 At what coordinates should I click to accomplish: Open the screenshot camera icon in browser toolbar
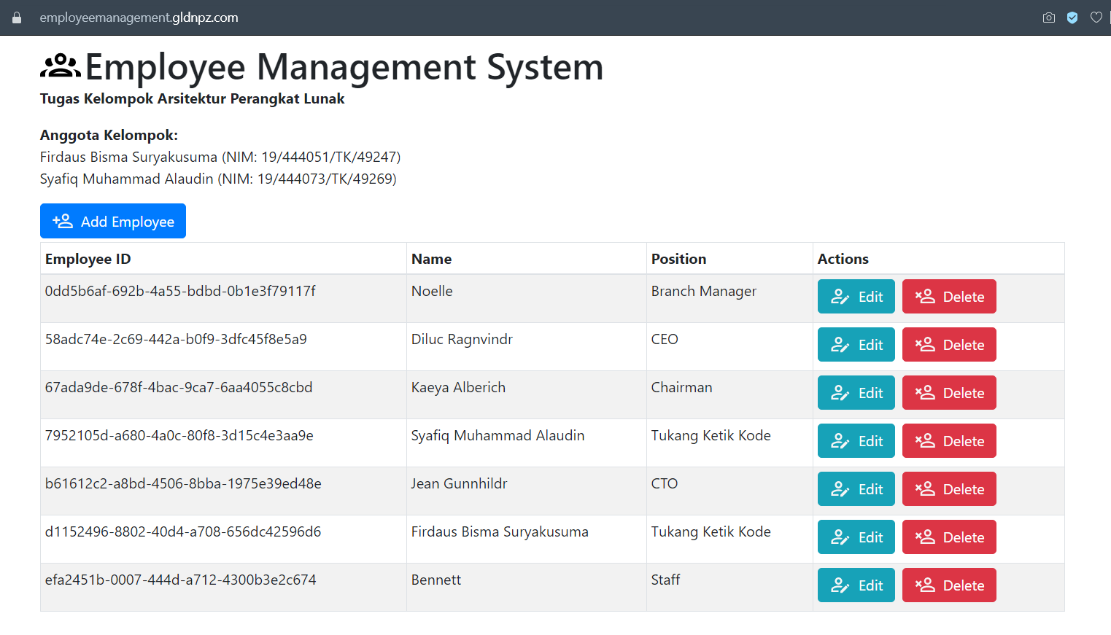pyautogui.click(x=1048, y=17)
